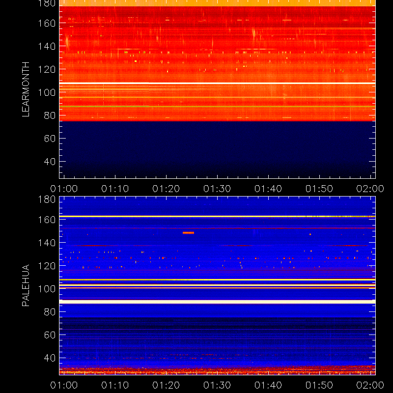Pick the 180 frequency label on the Palehua plot
Viewport: 393px width, 393px height.
click(x=47, y=199)
